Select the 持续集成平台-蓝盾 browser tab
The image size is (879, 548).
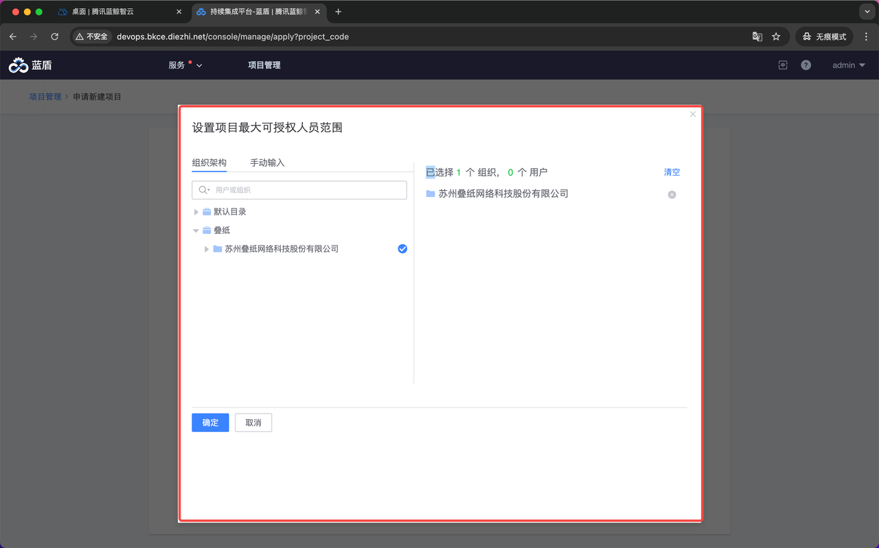pos(258,12)
